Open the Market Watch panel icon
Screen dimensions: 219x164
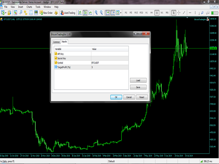point(15,13)
